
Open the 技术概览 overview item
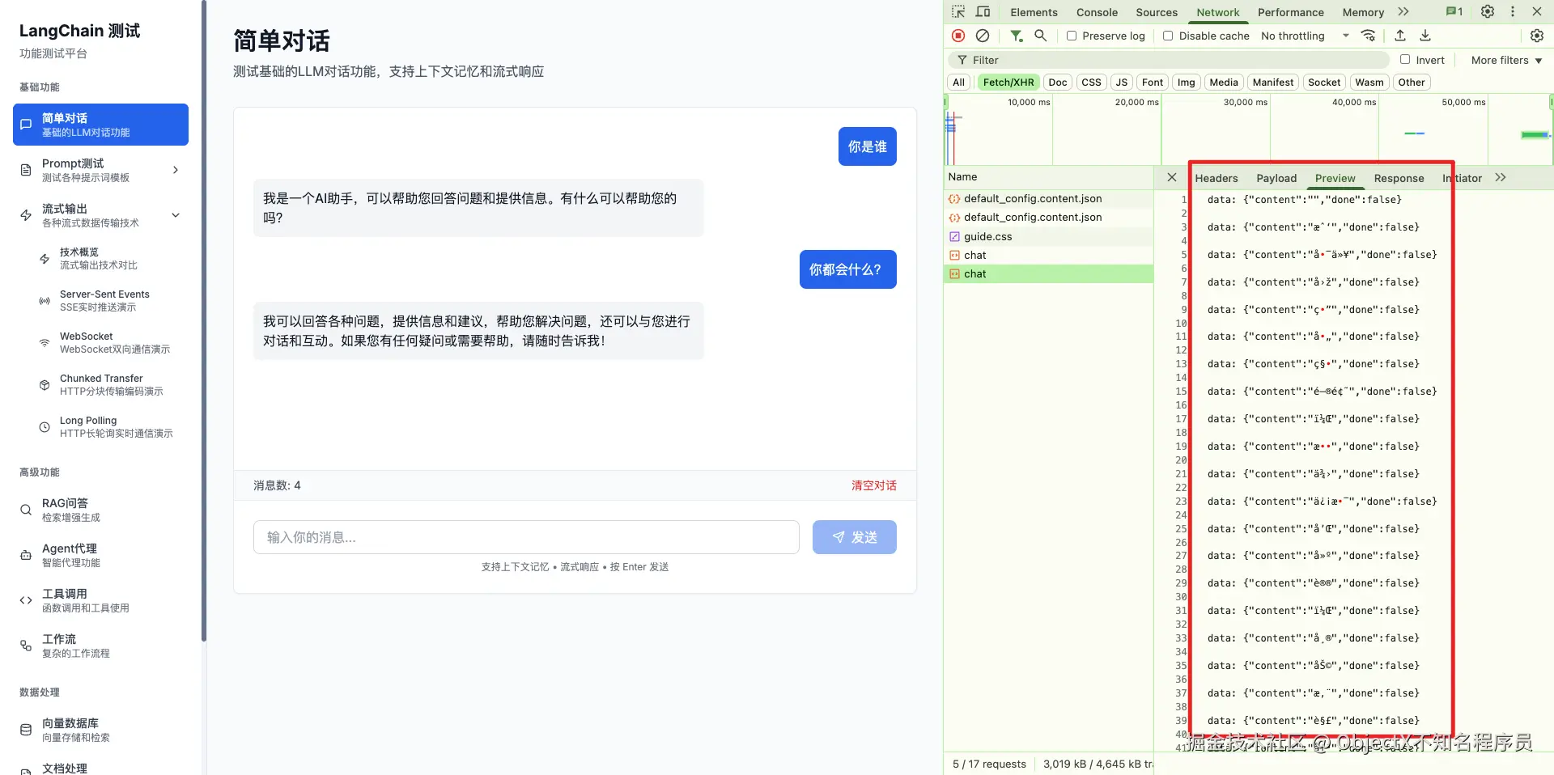pos(110,258)
